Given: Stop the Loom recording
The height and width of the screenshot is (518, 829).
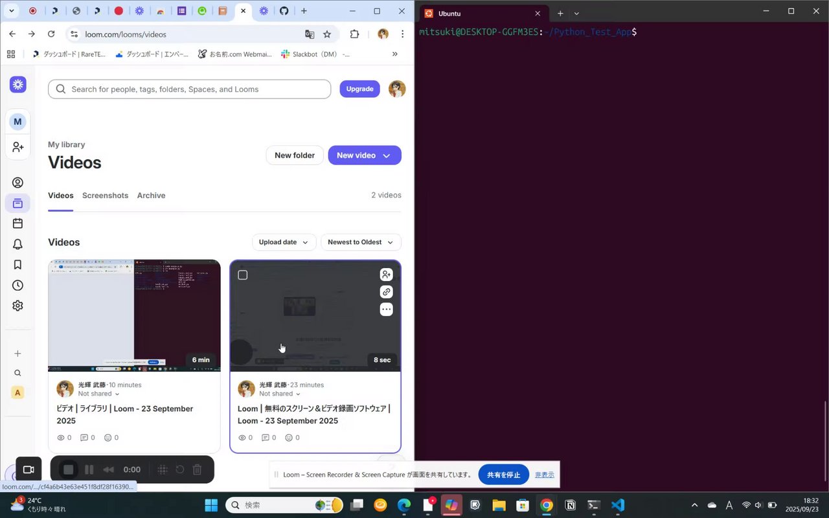Looking at the screenshot, I should pos(69,469).
